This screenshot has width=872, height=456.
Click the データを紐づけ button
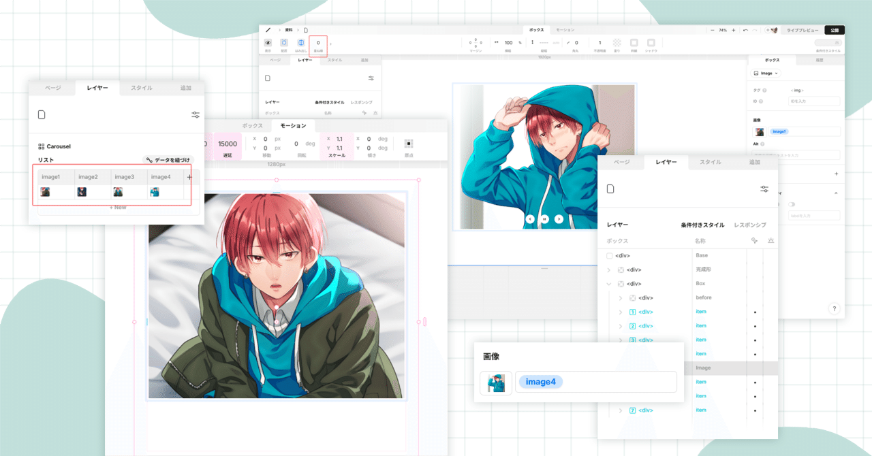click(x=168, y=160)
